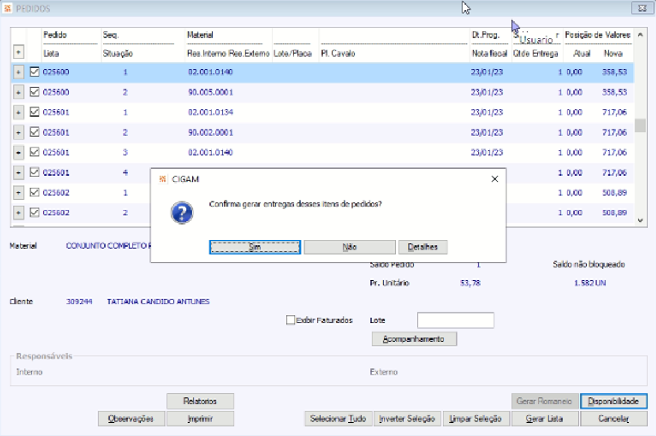Screen dimensions: 656x436
Task: Click the Posição de Valores header
Action: (597, 35)
